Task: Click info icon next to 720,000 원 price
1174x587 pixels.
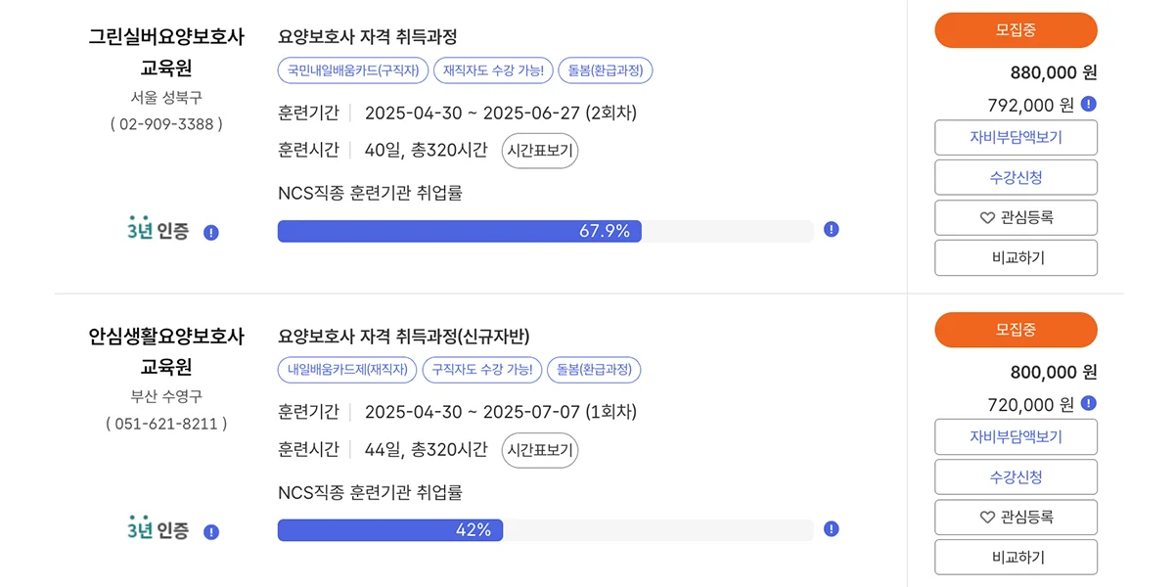Action: (x=1089, y=401)
